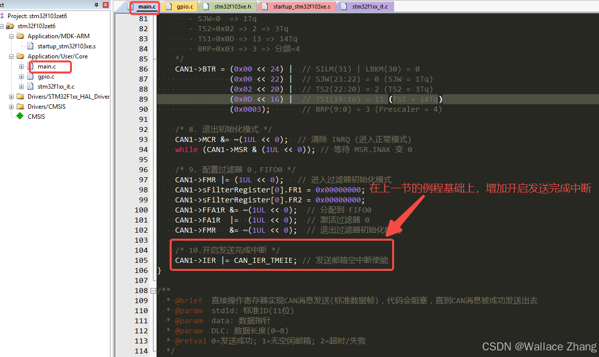Click the gpio.c file icon in the project tree
The height and width of the screenshot is (357, 599).
coord(31,77)
